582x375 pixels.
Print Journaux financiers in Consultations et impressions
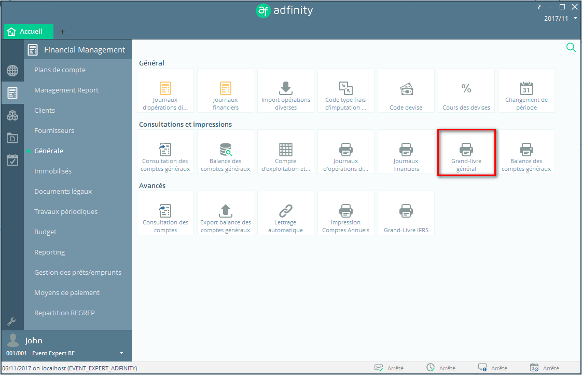[x=406, y=152]
